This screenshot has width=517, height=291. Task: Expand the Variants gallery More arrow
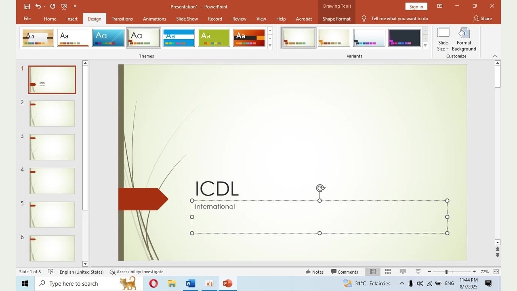pos(425,46)
